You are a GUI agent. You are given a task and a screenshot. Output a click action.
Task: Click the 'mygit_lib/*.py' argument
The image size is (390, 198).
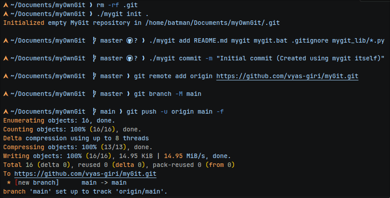pos(358,40)
